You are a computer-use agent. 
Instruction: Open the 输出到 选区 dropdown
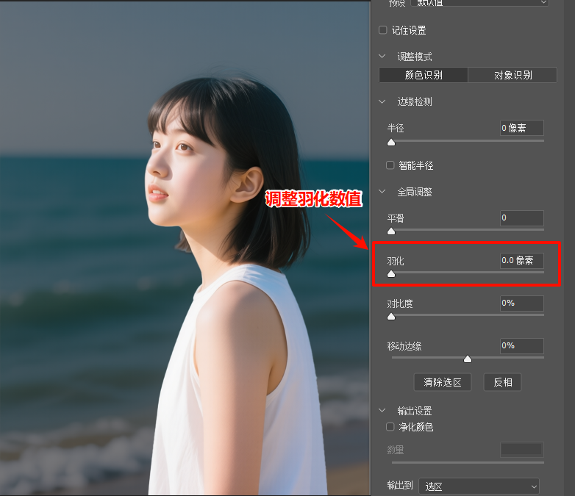(x=479, y=486)
